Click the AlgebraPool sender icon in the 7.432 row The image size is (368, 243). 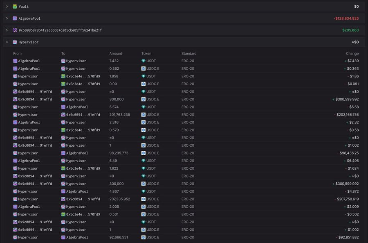(15, 61)
